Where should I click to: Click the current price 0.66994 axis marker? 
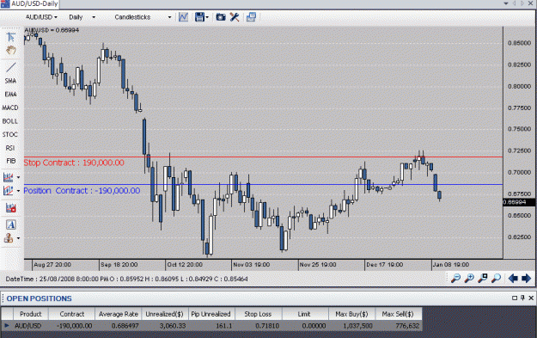point(519,202)
